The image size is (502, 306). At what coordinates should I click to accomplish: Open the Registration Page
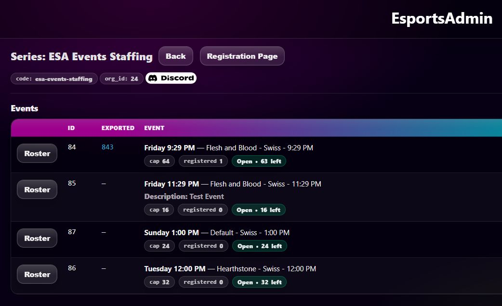click(242, 56)
